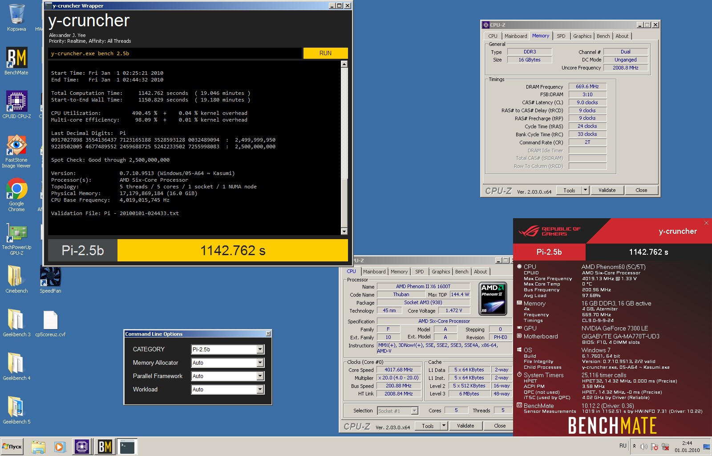Close the Command Line Options dialog
The height and width of the screenshot is (456, 712).
[x=268, y=334]
